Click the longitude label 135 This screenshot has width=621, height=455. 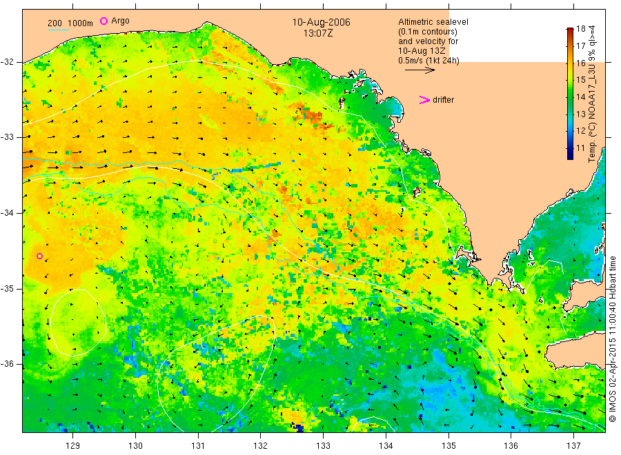click(x=448, y=446)
